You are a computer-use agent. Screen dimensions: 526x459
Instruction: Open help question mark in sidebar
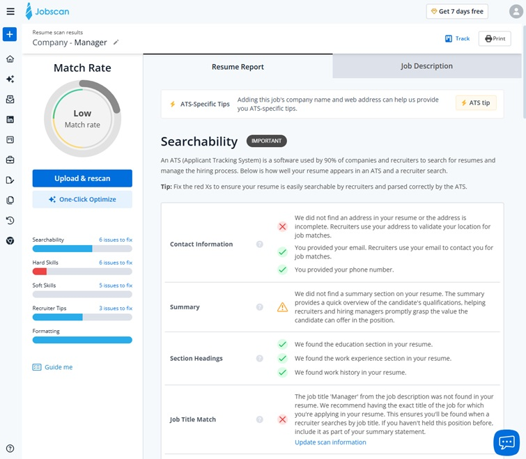pyautogui.click(x=10, y=449)
